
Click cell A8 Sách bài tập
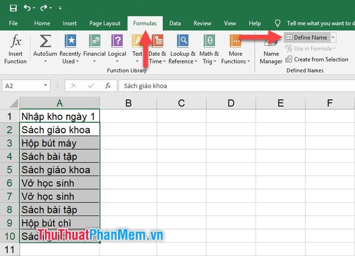point(59,209)
